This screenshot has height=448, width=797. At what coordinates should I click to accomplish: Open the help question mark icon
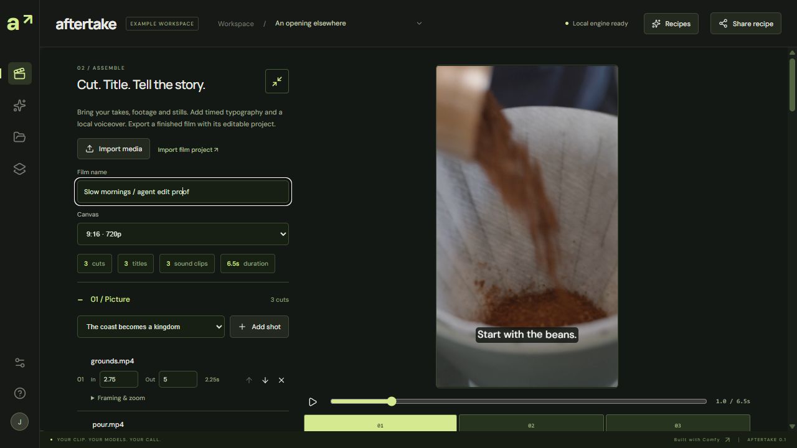pos(19,393)
